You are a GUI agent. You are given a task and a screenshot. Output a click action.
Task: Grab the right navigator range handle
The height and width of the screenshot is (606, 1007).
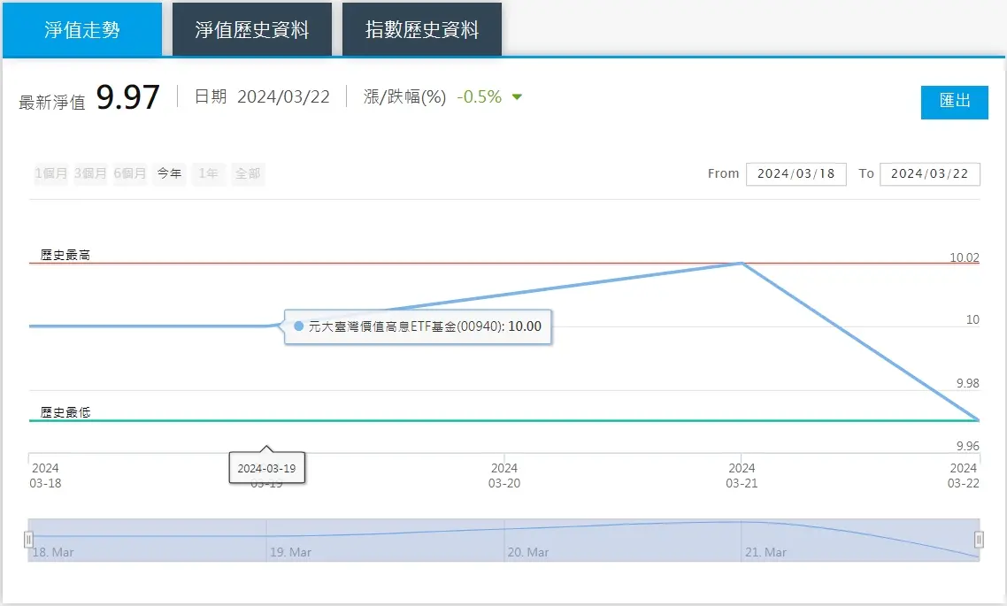(979, 540)
